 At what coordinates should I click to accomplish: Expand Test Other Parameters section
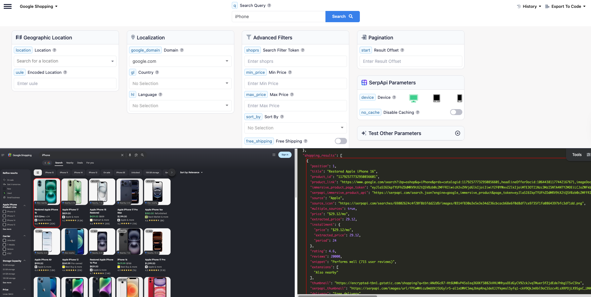(x=457, y=133)
